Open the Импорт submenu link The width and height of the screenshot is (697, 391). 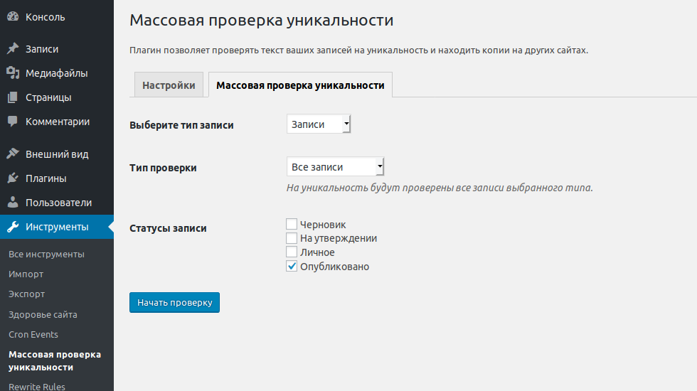coord(26,274)
